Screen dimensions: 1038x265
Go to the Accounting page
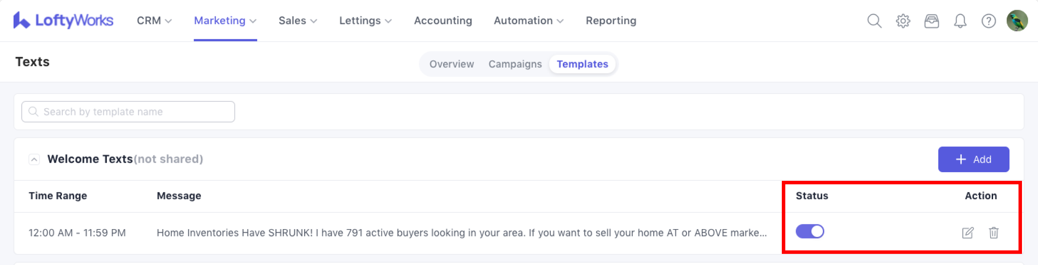[x=443, y=21]
